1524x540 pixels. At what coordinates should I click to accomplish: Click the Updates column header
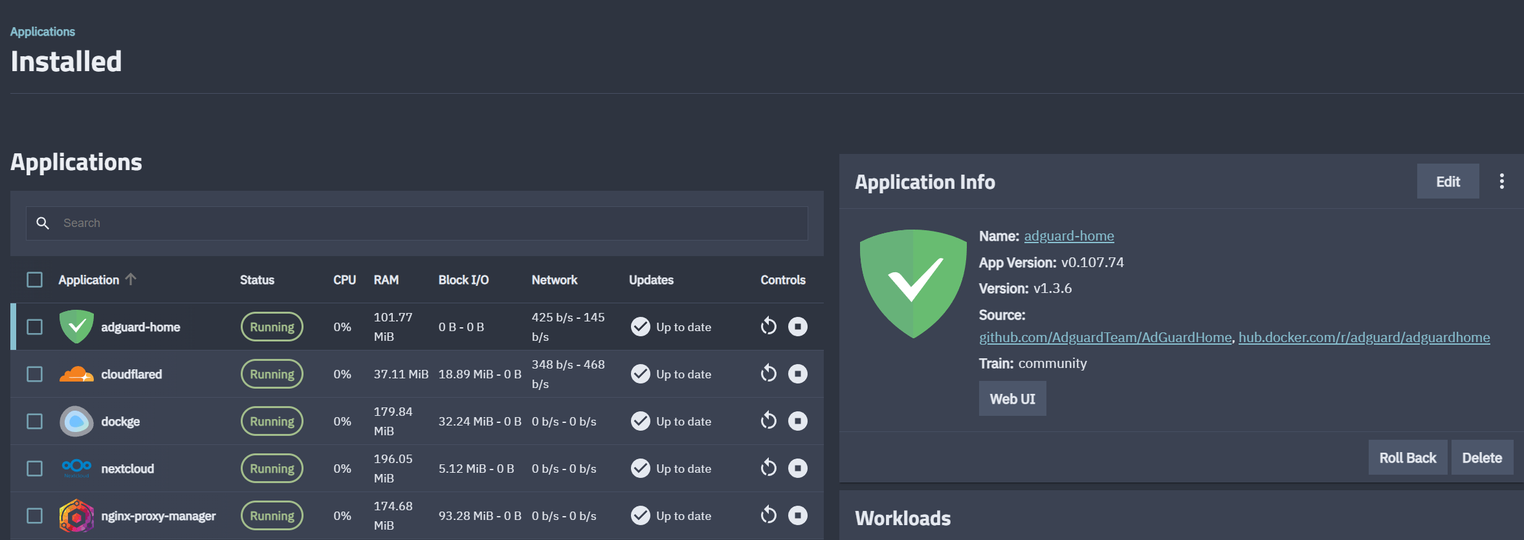tap(651, 280)
